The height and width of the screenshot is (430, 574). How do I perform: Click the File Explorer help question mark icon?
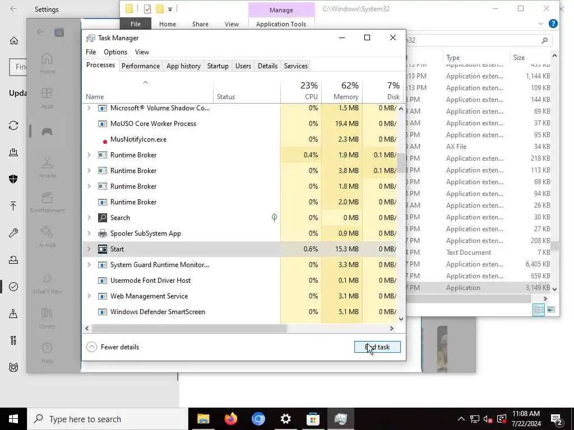point(553,24)
